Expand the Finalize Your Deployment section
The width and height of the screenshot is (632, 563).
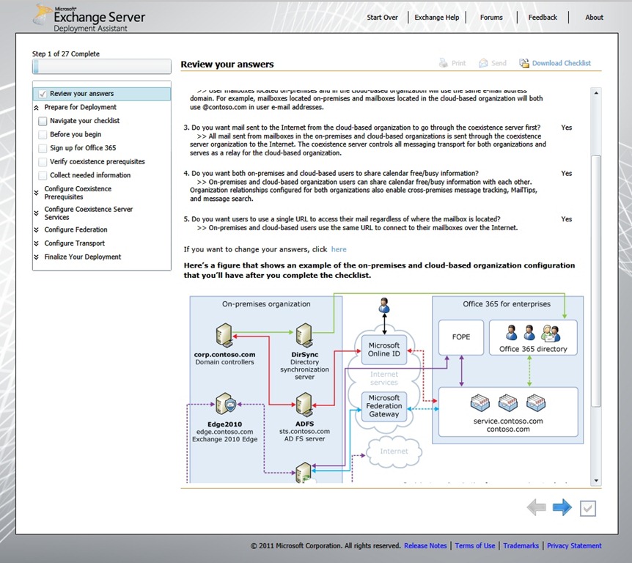pyautogui.click(x=37, y=257)
